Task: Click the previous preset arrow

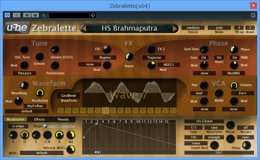Action: click(x=83, y=29)
